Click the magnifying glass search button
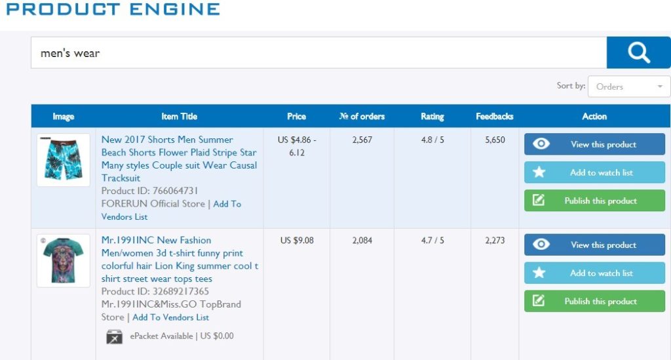The width and height of the screenshot is (671, 360). click(638, 52)
